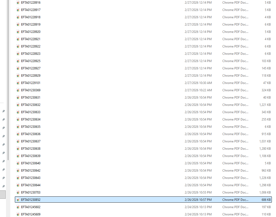Click the navigation pane vertical scrollbar
The image size is (276, 217).
[x=9, y=78]
